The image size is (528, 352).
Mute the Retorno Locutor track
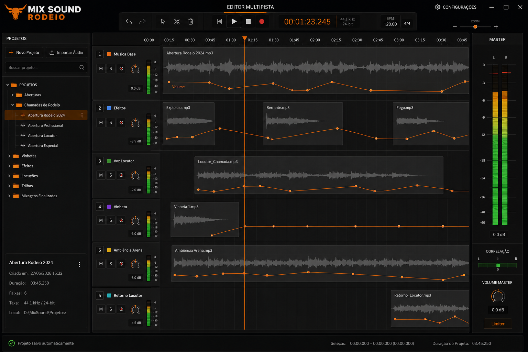(x=101, y=309)
